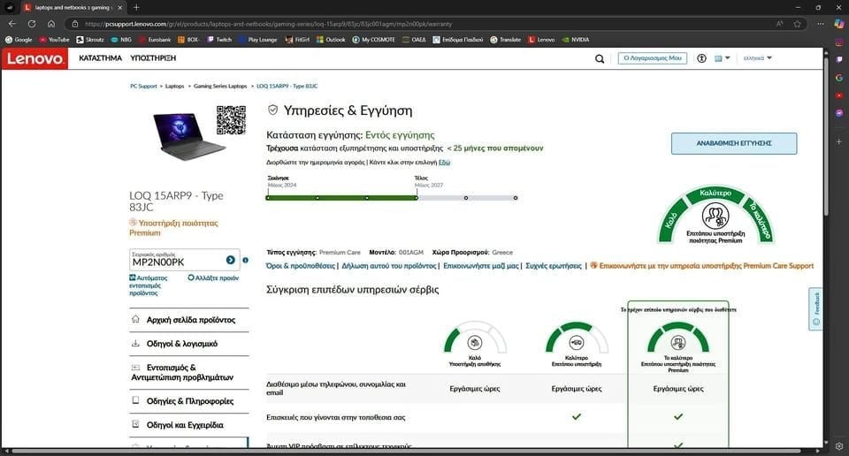Open Αρχική σελίδα προϊόντος in the sidebar
849x456 pixels.
pyautogui.click(x=189, y=320)
